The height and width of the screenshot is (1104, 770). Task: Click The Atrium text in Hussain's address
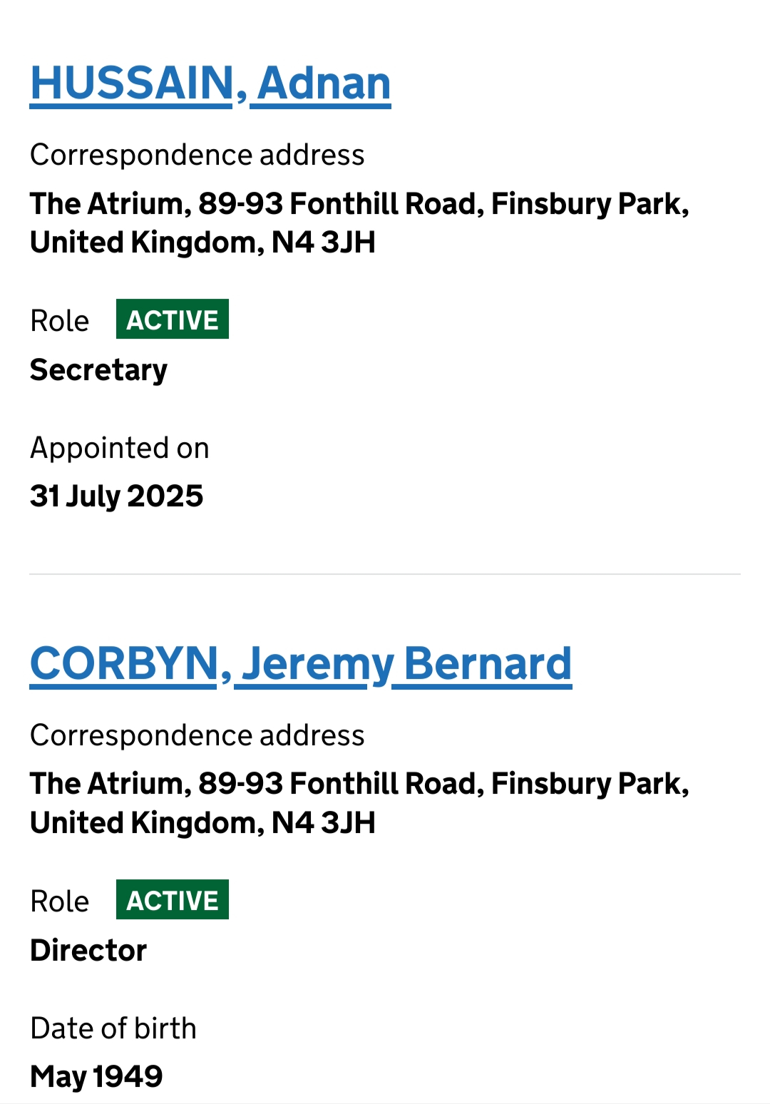coord(110,204)
